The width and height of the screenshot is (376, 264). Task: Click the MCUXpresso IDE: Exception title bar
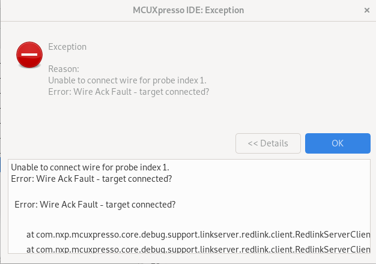point(188,10)
